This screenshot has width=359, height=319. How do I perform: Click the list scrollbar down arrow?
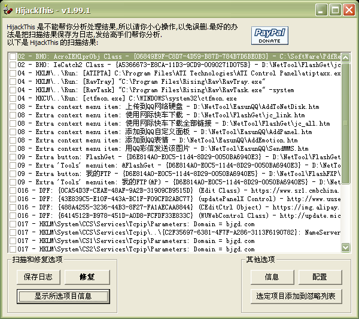[x=345, y=247]
